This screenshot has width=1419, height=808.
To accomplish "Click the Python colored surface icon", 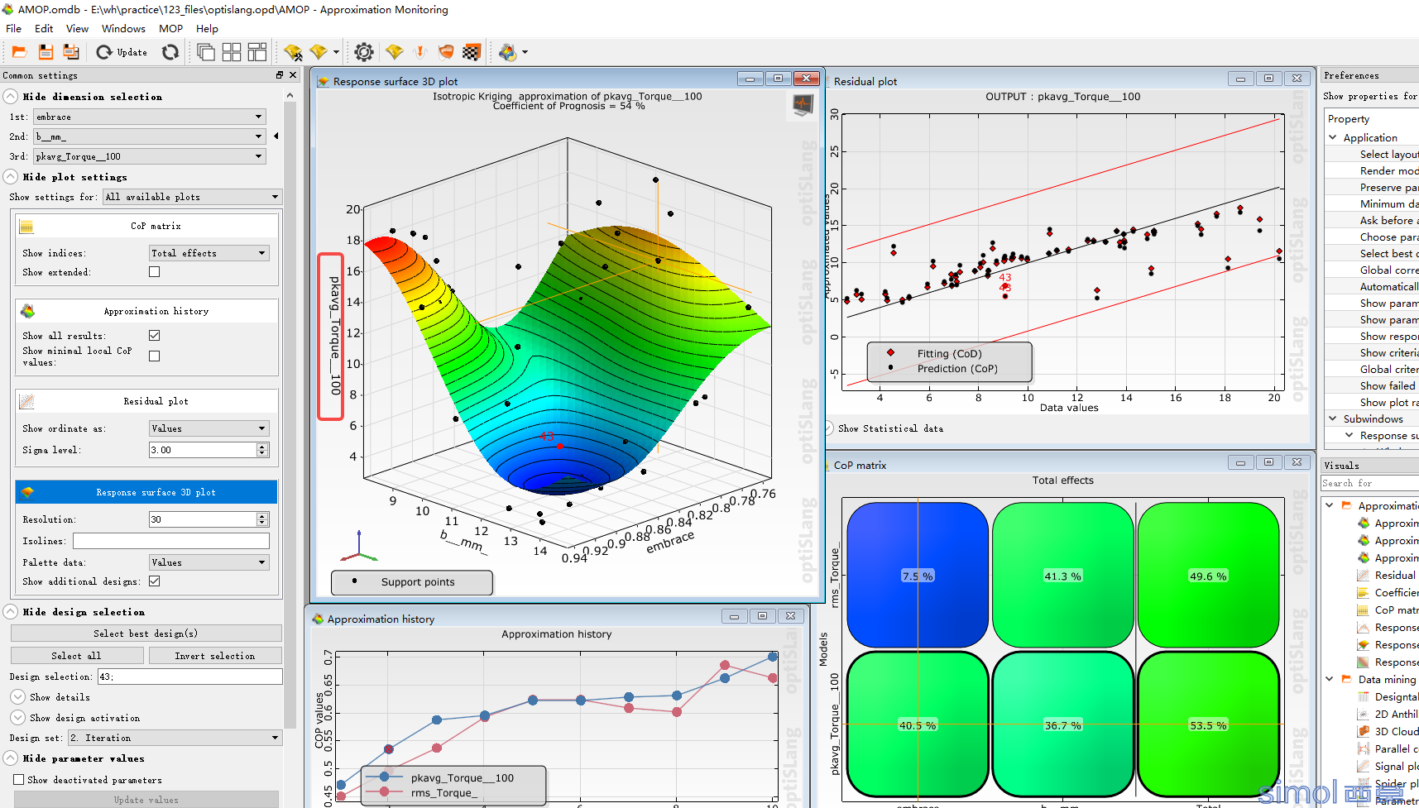I will tap(508, 52).
